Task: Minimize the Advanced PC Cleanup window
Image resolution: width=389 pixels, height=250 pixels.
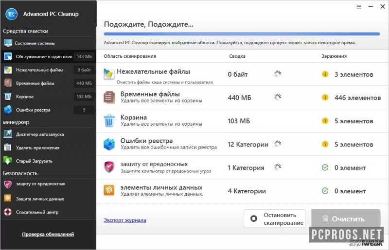Action: pyautogui.click(x=371, y=7)
